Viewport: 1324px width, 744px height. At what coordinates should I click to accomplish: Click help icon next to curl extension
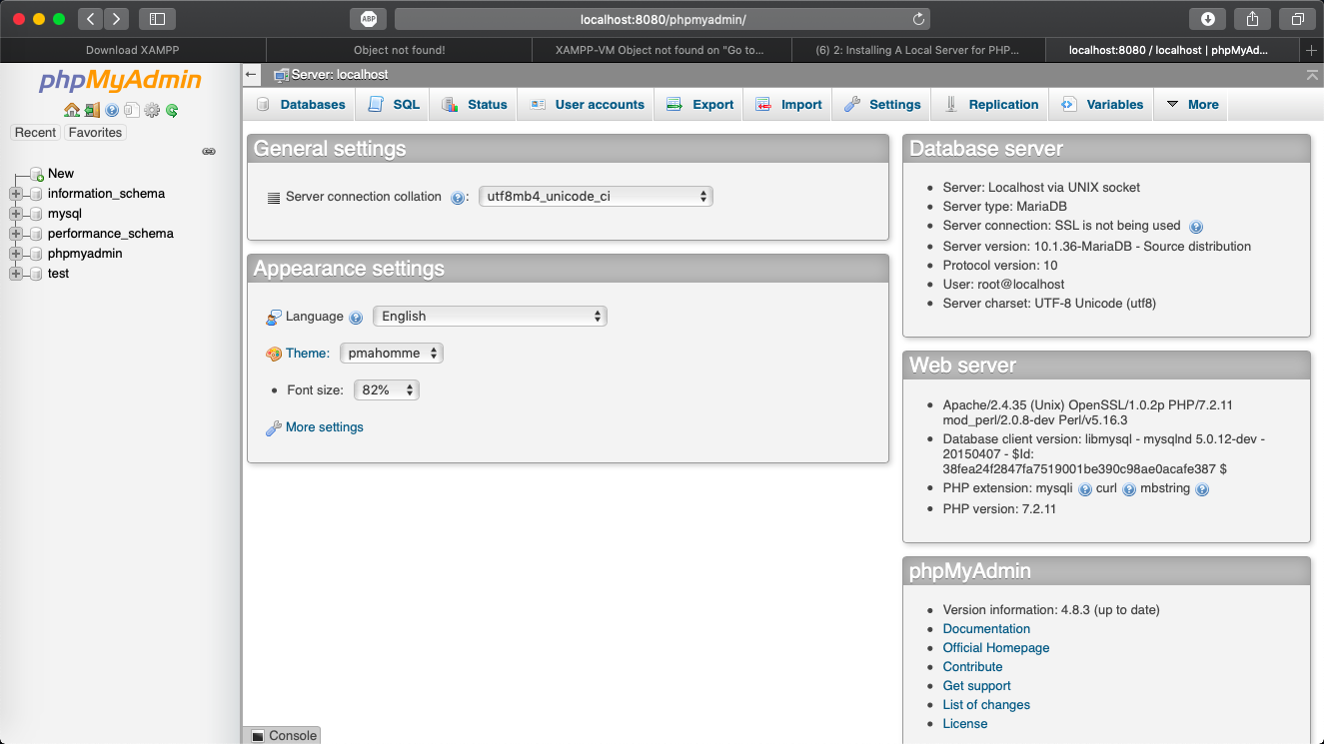click(1129, 489)
